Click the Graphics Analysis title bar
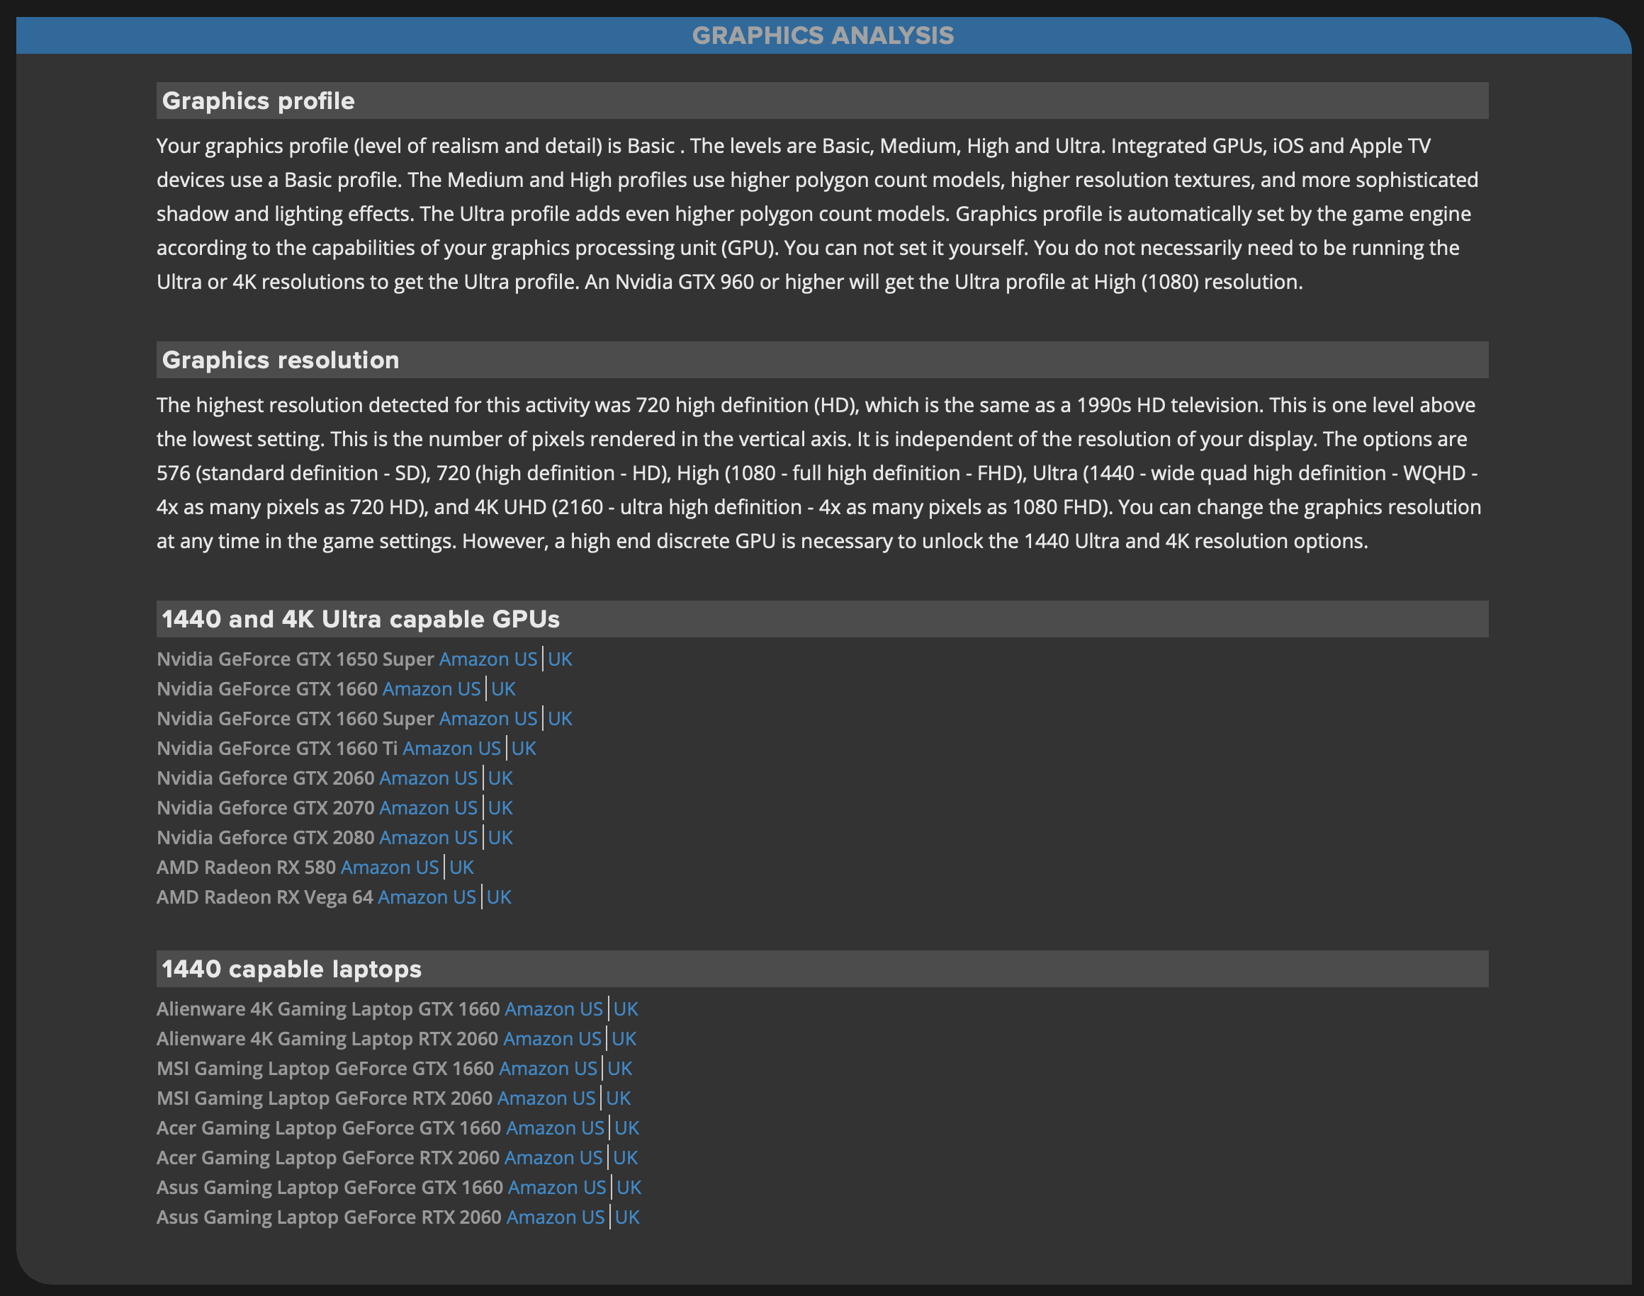 823,35
